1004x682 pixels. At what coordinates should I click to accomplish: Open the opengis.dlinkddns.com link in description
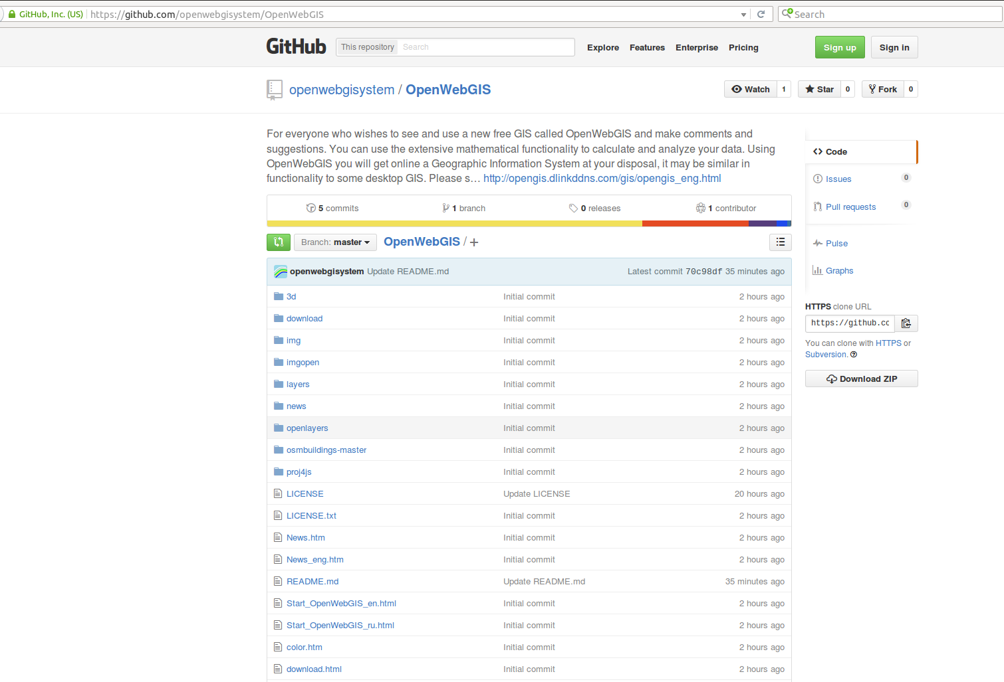click(x=602, y=179)
